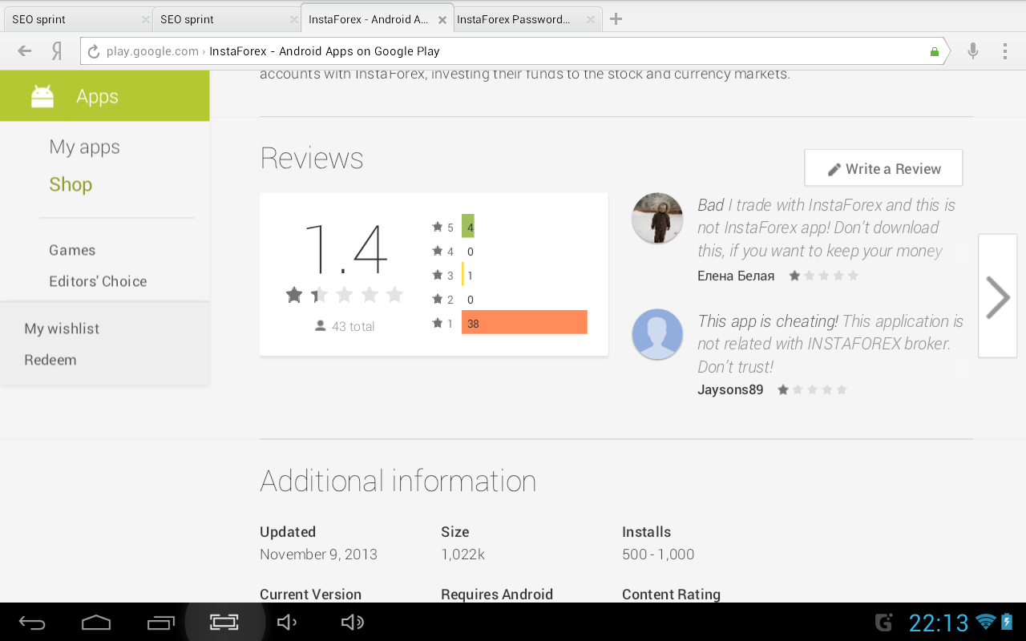Tap volume down speaker icon

(x=287, y=623)
